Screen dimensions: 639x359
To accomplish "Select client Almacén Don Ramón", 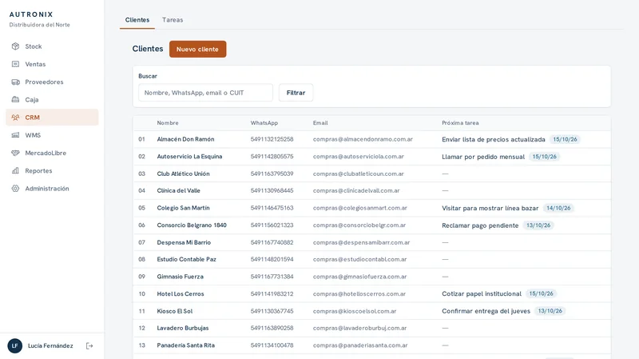I will pos(185,139).
